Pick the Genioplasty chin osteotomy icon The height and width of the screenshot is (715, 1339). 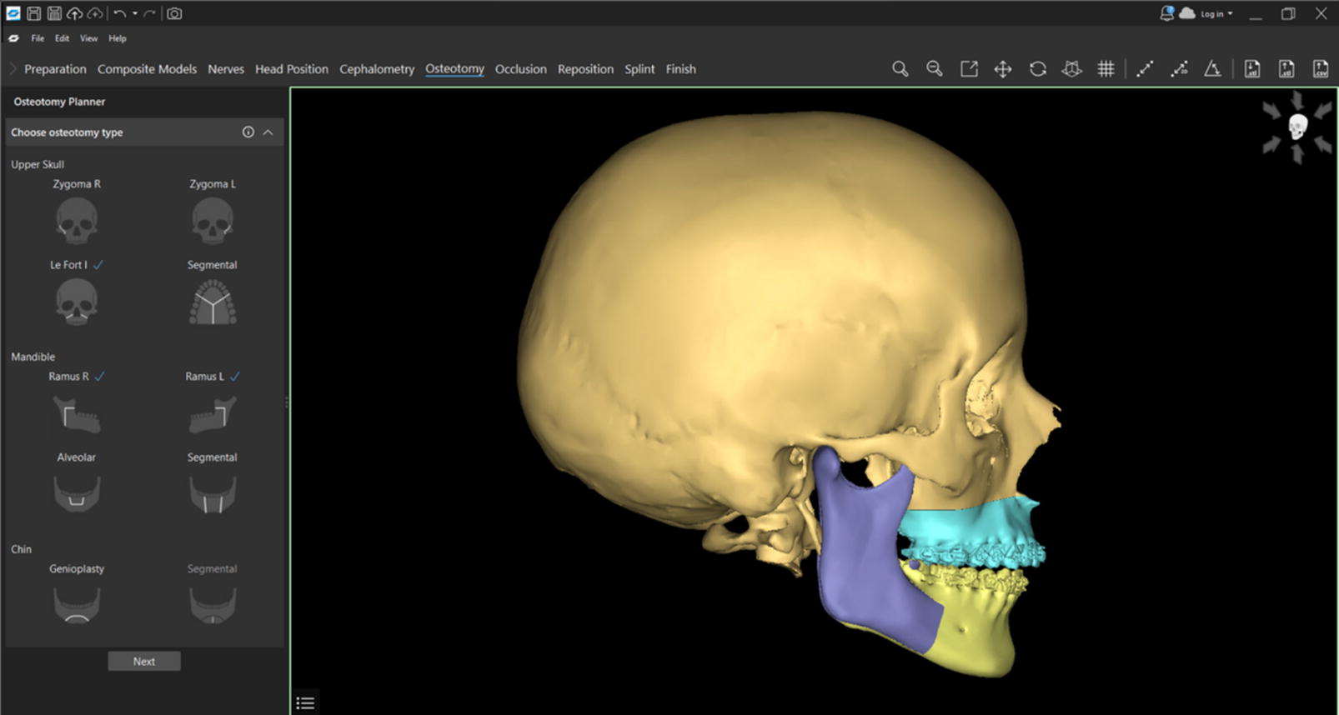point(77,605)
